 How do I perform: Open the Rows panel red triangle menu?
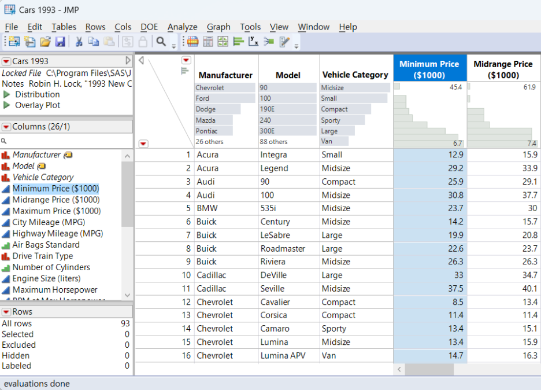pyautogui.click(x=6, y=312)
